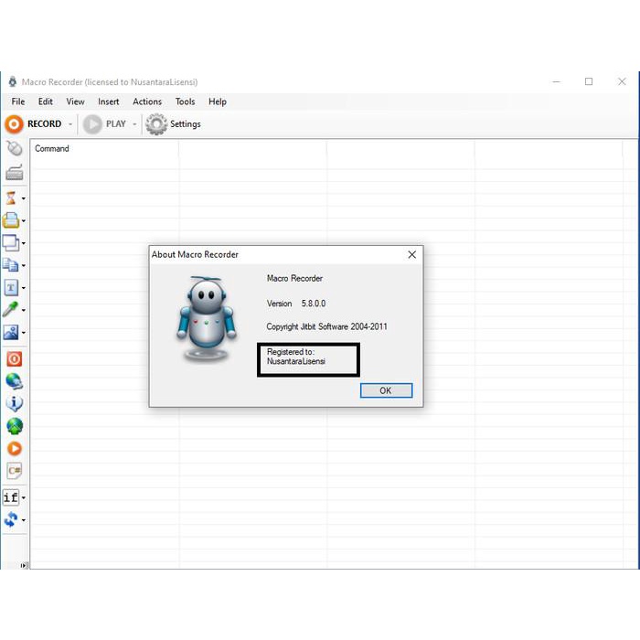Image resolution: width=640 pixels, height=640 pixels.
Task: Open Settings from the toolbar
Action: point(174,124)
